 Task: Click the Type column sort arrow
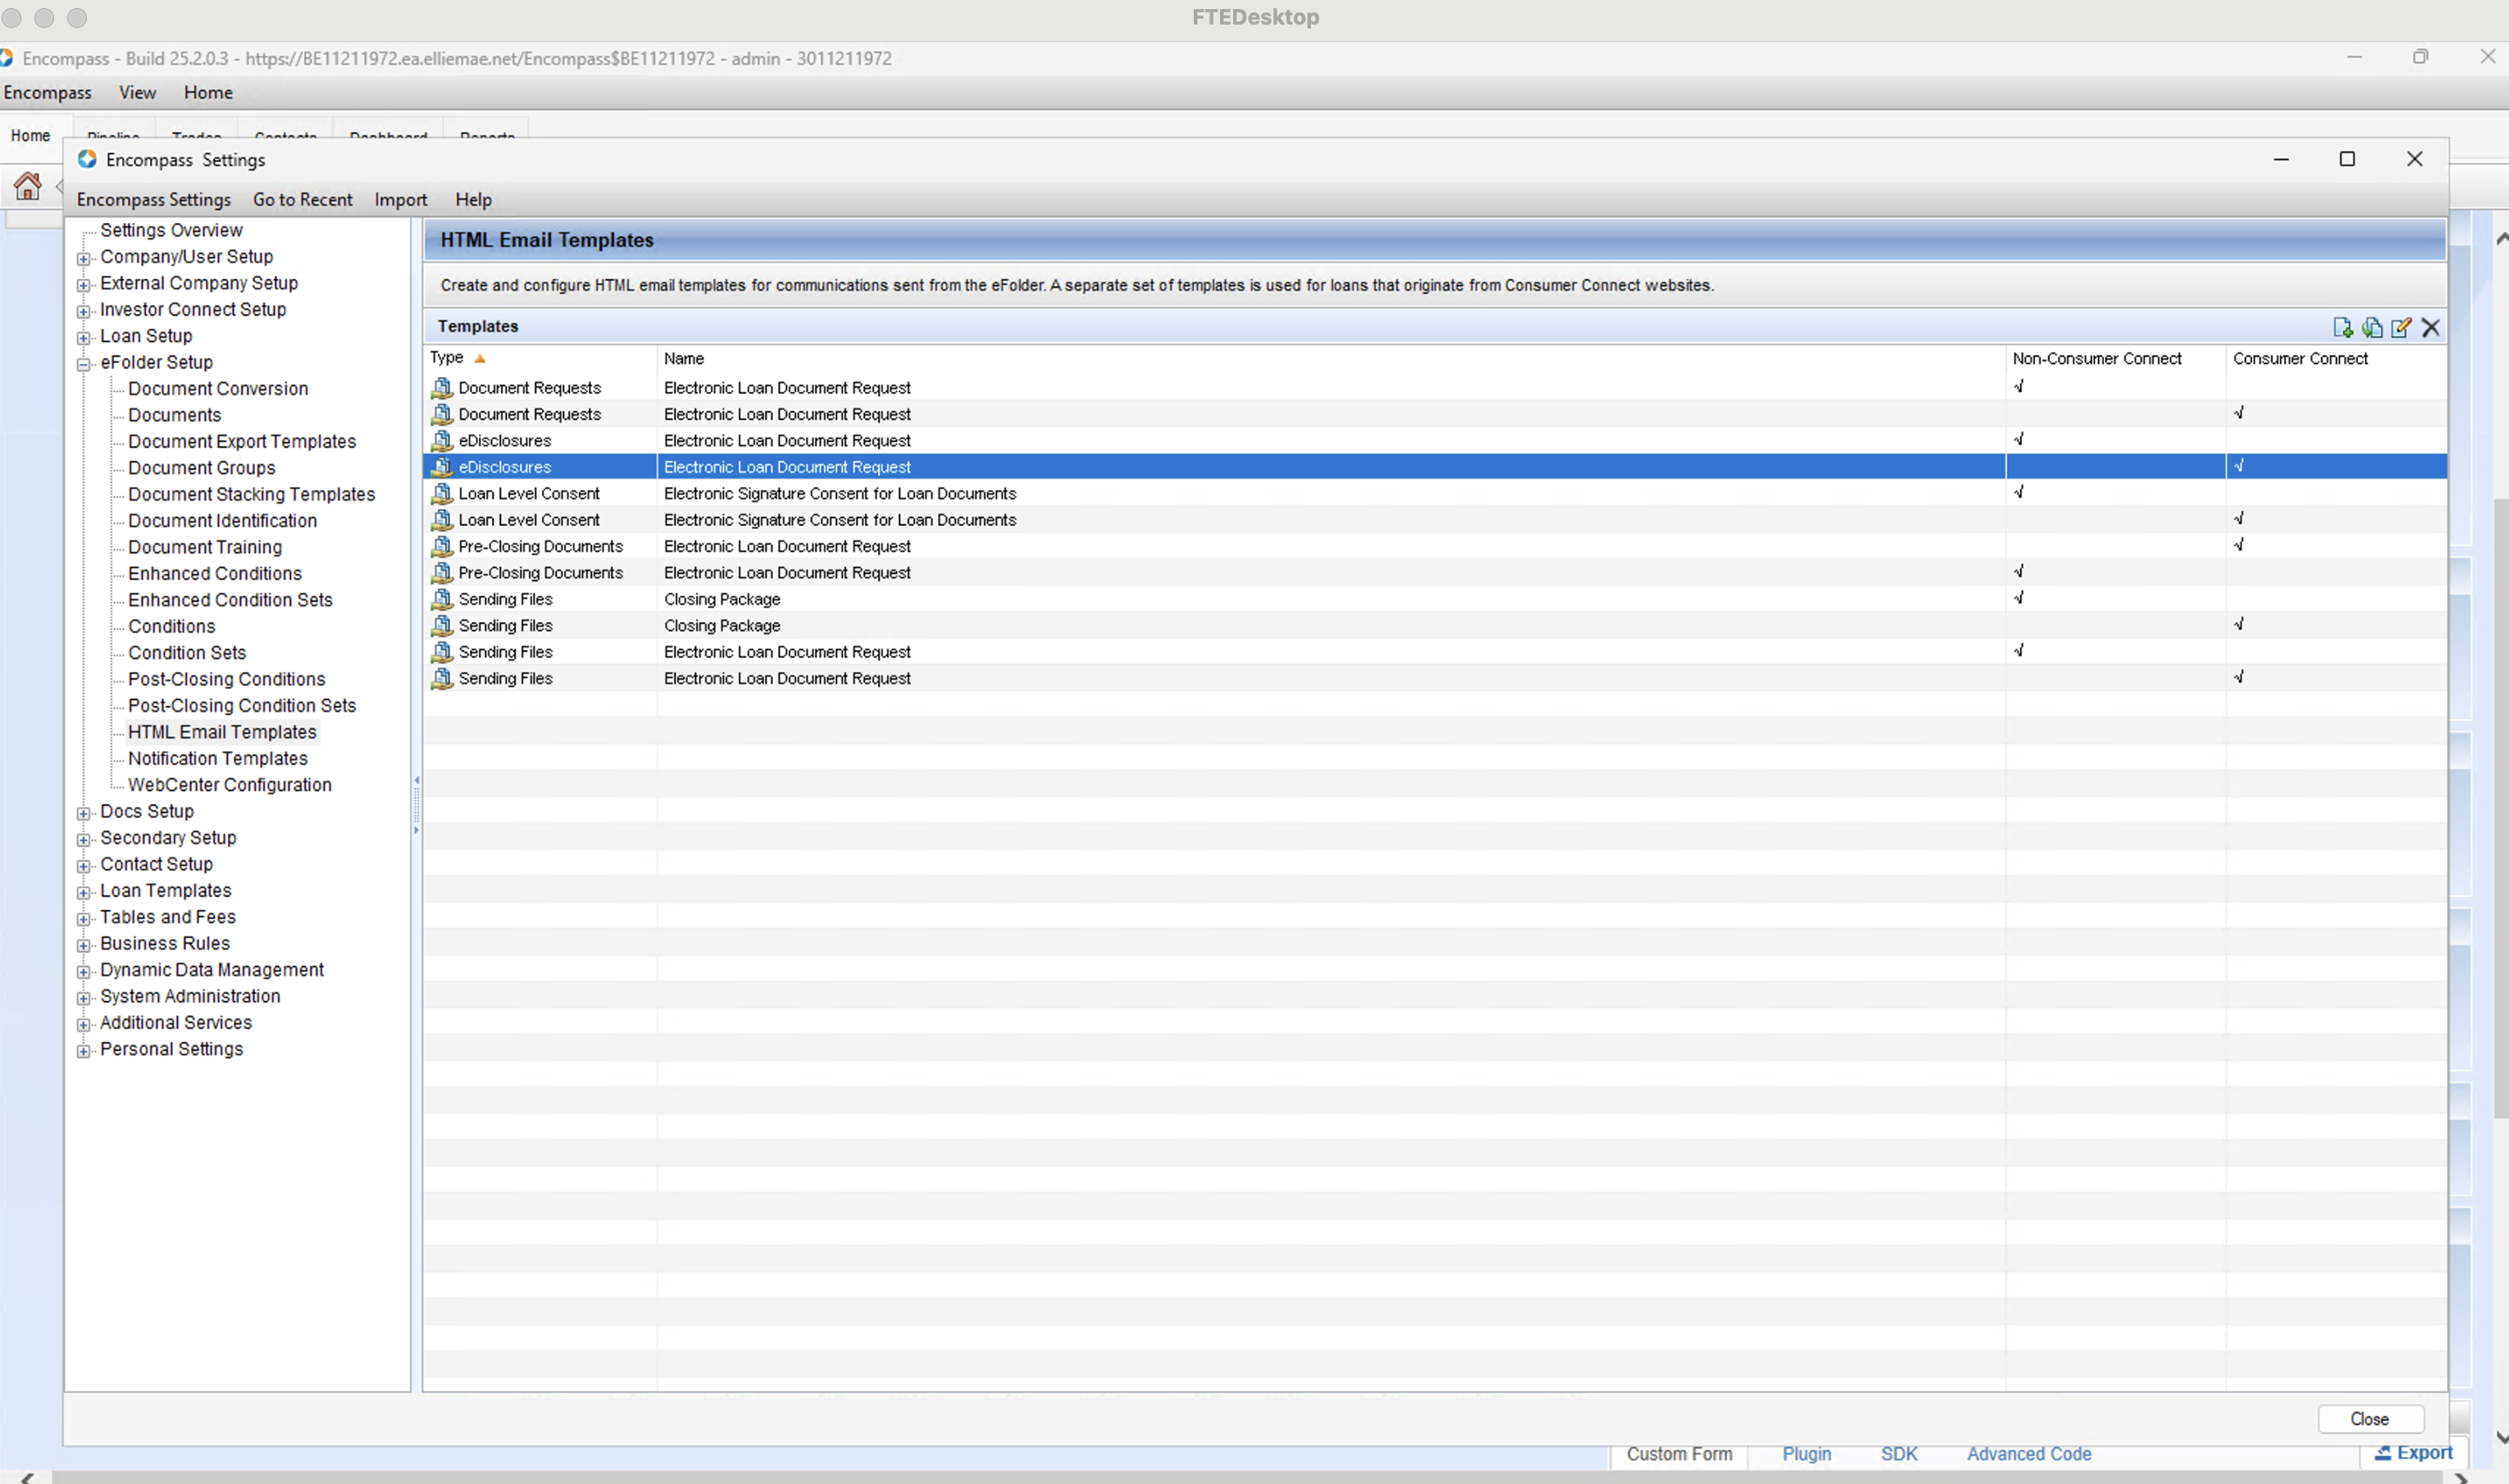[480, 359]
